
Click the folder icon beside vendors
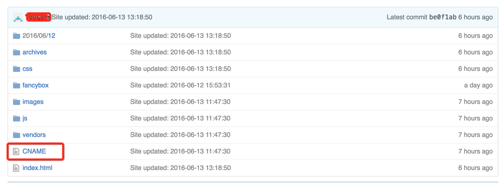tap(17, 135)
